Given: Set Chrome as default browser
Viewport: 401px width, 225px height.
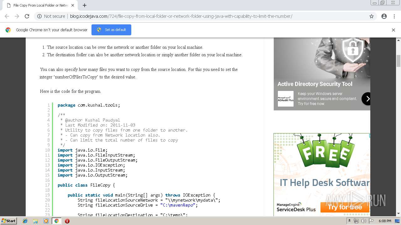Looking at the screenshot, I should (x=111, y=30).
